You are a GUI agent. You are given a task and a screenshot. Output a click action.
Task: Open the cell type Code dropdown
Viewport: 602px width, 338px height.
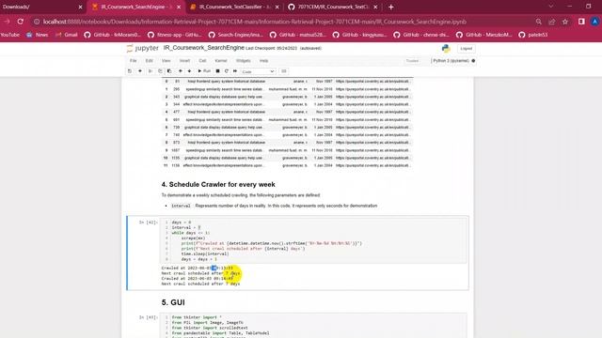pos(258,71)
